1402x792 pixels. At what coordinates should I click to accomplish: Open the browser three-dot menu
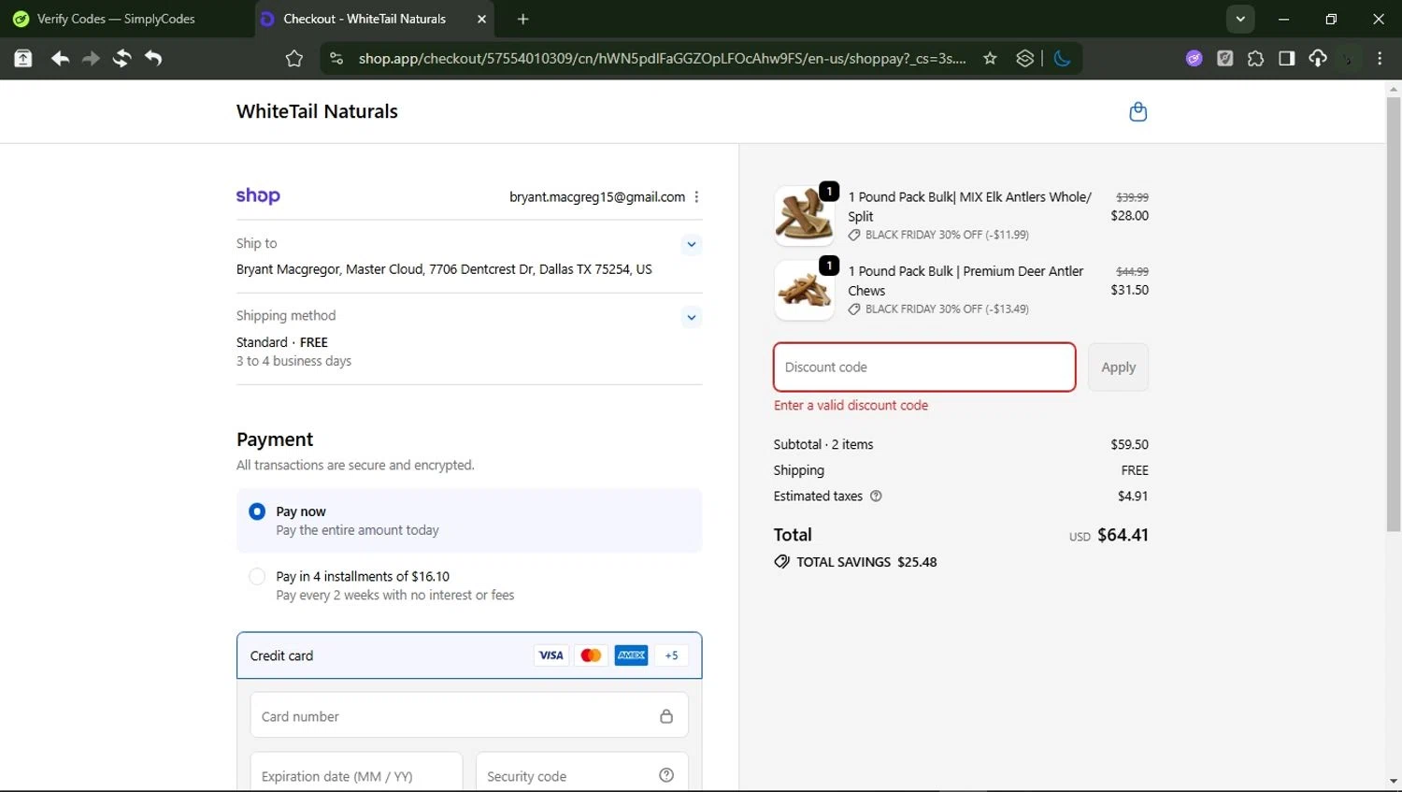1380,58
